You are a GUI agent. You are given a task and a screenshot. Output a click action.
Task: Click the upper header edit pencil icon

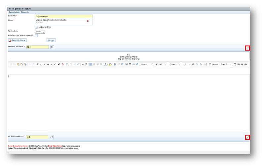[x=247, y=48]
